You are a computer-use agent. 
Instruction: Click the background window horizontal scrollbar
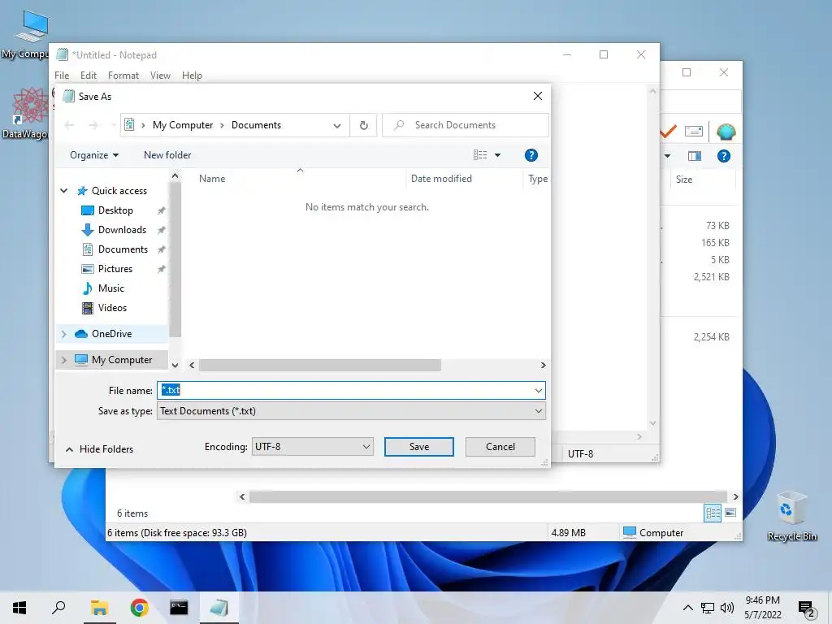click(488, 496)
